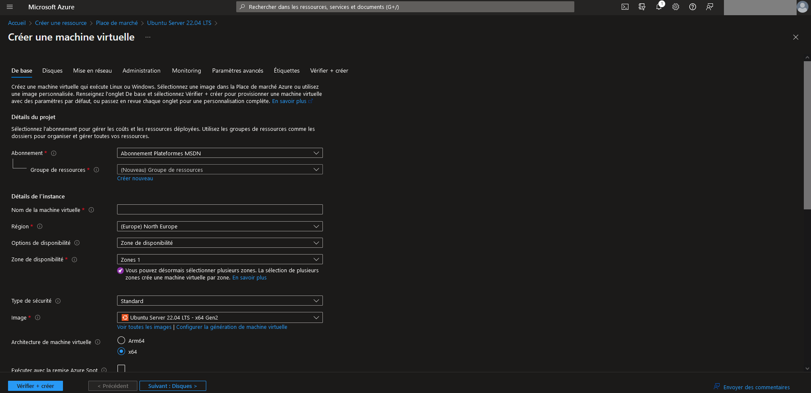Click the Créer nouveau resource group link
The height and width of the screenshot is (393, 811).
click(135, 179)
